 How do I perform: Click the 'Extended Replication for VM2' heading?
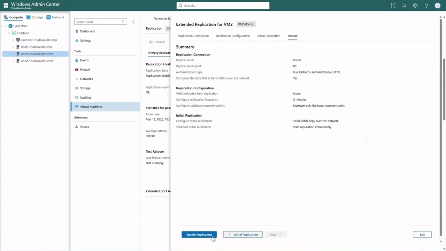[204, 24]
